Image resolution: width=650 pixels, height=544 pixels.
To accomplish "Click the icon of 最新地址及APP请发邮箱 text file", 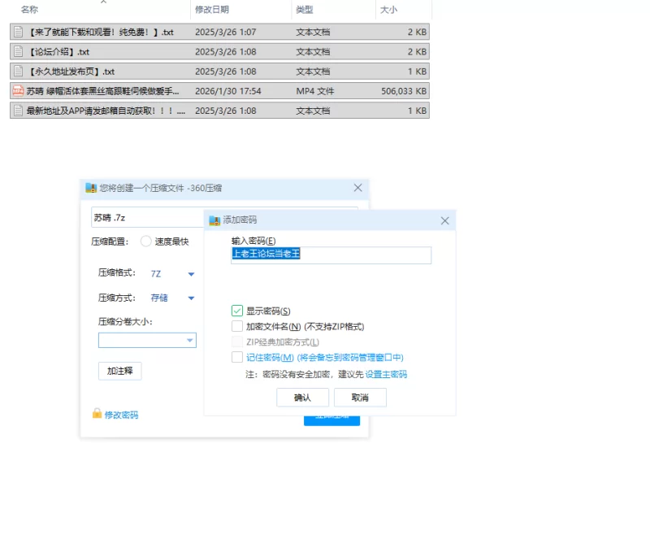I will tap(18, 111).
